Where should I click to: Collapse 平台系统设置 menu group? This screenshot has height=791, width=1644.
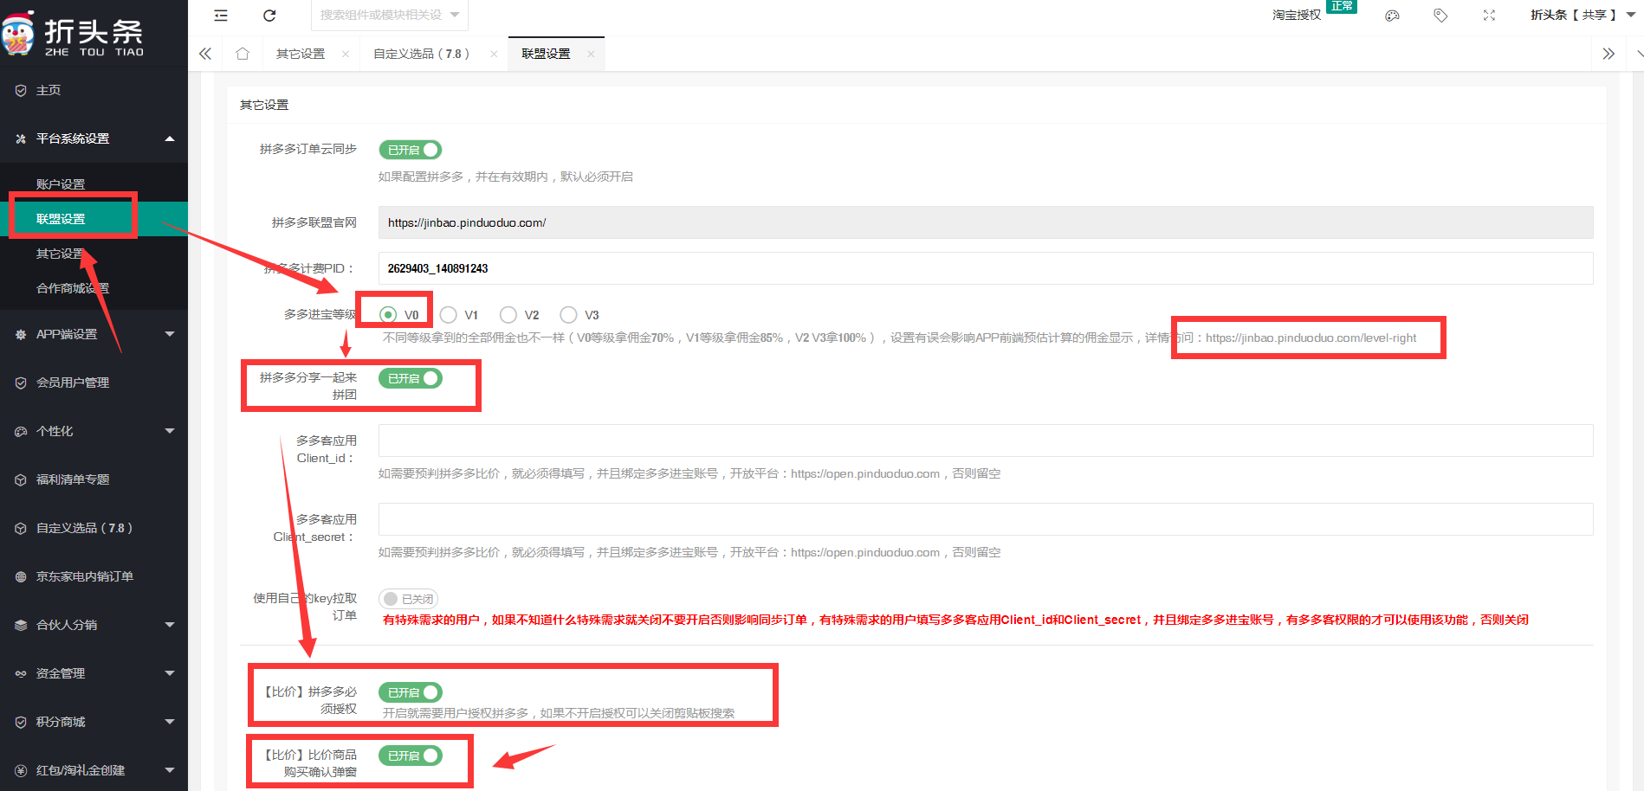coord(170,138)
